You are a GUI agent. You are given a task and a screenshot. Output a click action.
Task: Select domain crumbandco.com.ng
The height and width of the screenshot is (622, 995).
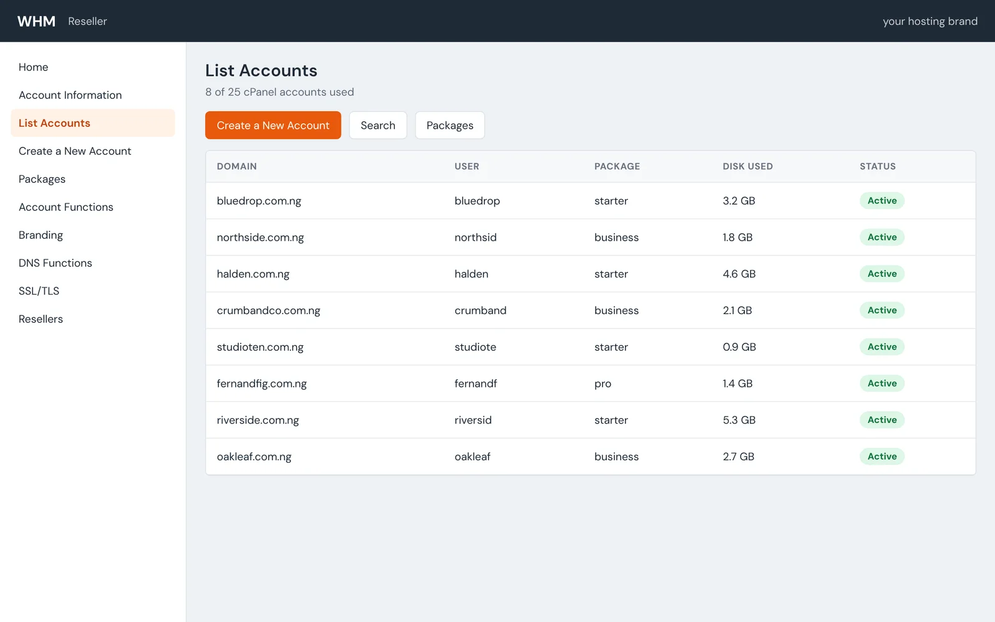tap(269, 310)
